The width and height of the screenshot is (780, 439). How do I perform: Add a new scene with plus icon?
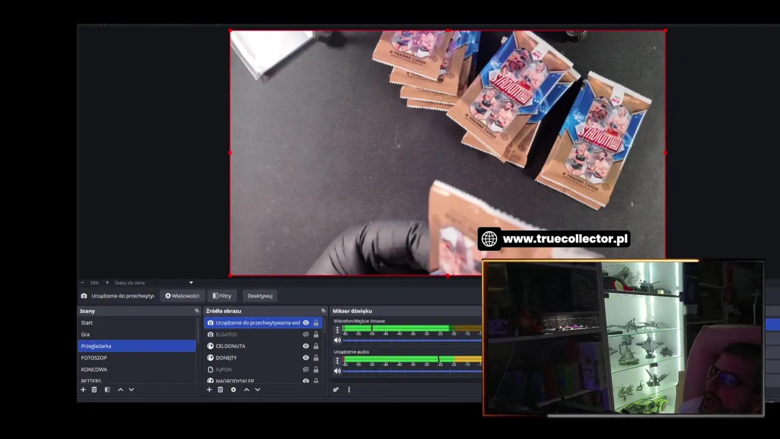[x=83, y=390]
